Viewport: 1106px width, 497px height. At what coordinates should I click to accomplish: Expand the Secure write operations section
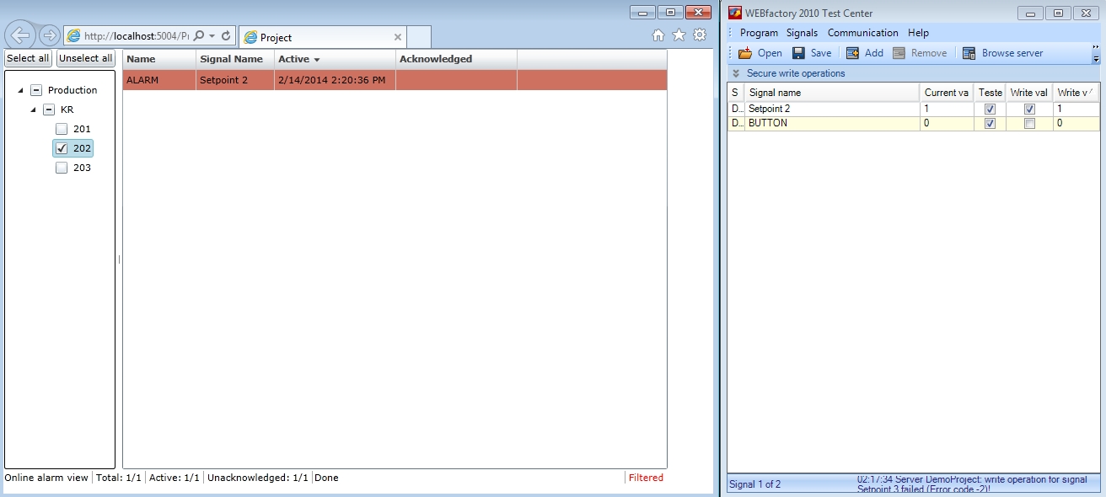[x=736, y=73]
